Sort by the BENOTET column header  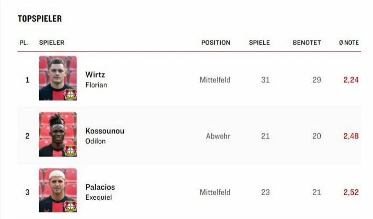pyautogui.click(x=307, y=43)
